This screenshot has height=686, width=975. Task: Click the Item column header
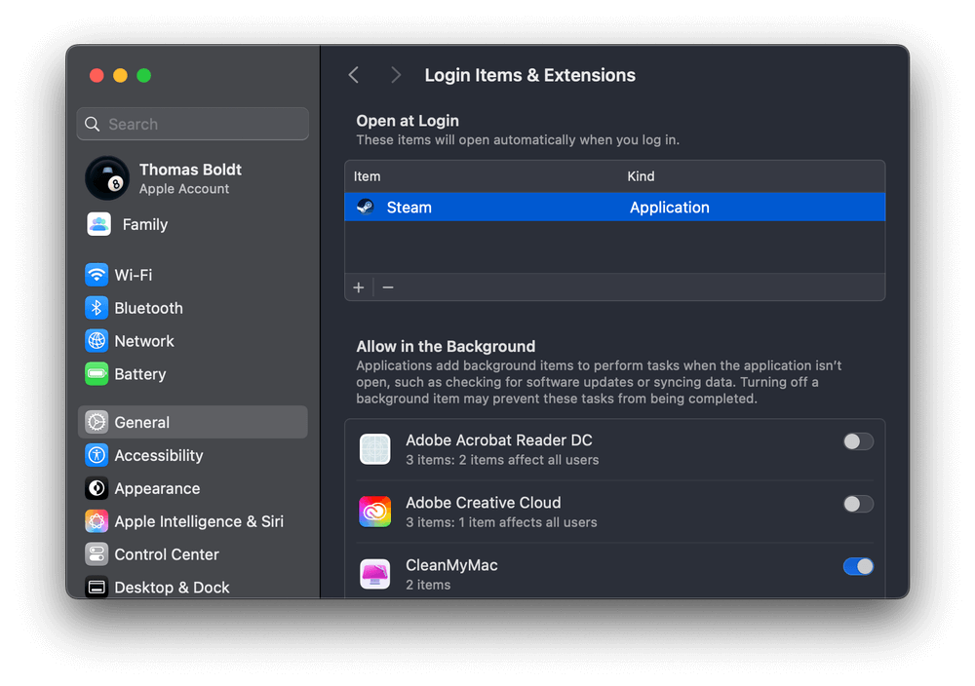point(367,176)
